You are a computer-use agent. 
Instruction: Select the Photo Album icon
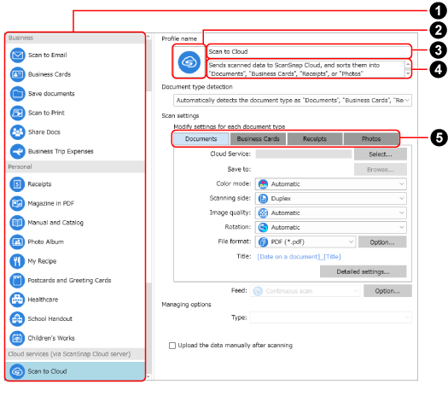click(x=17, y=242)
